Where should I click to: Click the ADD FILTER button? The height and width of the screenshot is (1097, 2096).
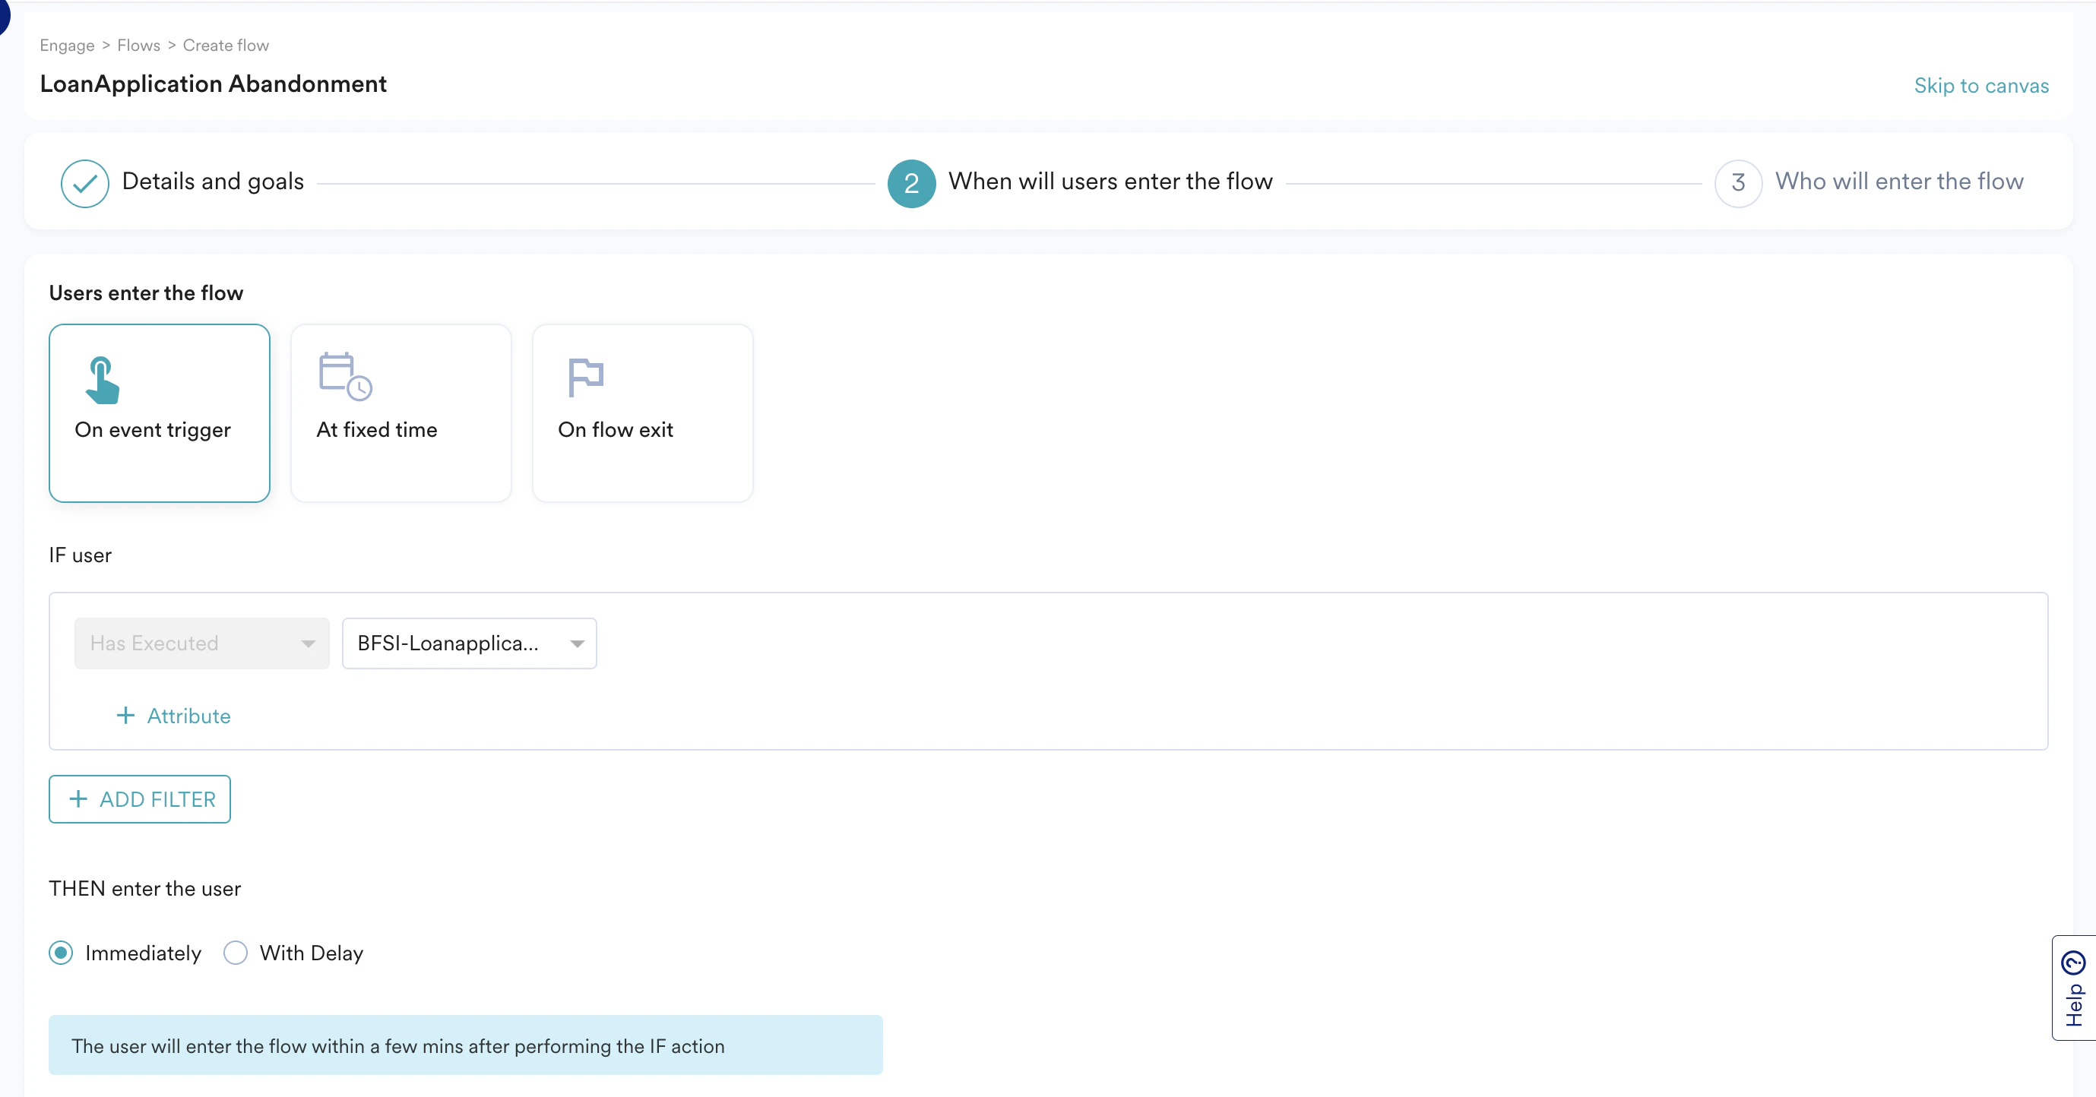tap(140, 798)
